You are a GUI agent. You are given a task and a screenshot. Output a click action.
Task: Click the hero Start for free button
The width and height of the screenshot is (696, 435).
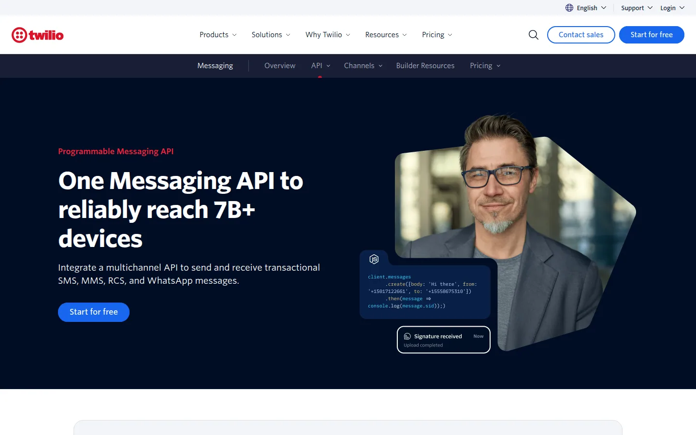tap(94, 312)
